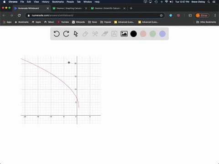This screenshot has width=219, height=164.
Task: Click the teal circular extension icon
Action: coord(171,15)
